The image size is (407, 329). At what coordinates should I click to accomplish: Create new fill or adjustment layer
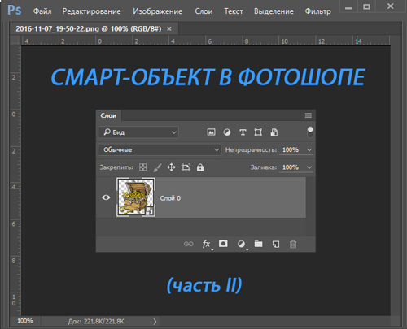(241, 244)
